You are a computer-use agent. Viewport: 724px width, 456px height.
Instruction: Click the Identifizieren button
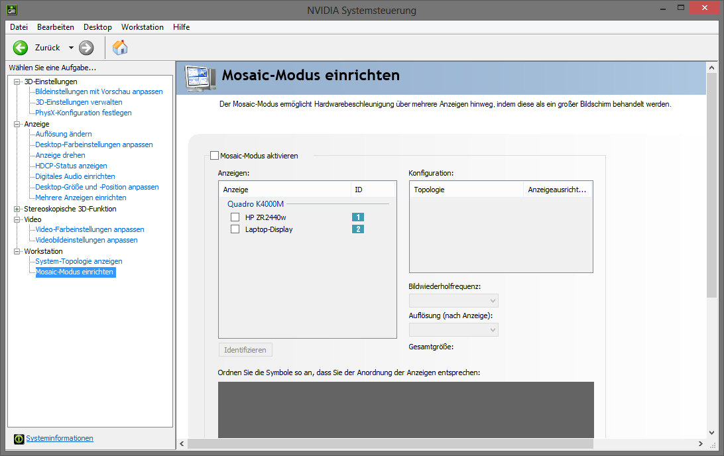(x=245, y=350)
